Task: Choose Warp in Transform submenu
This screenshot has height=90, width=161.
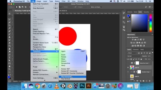Action: click(x=73, y=65)
